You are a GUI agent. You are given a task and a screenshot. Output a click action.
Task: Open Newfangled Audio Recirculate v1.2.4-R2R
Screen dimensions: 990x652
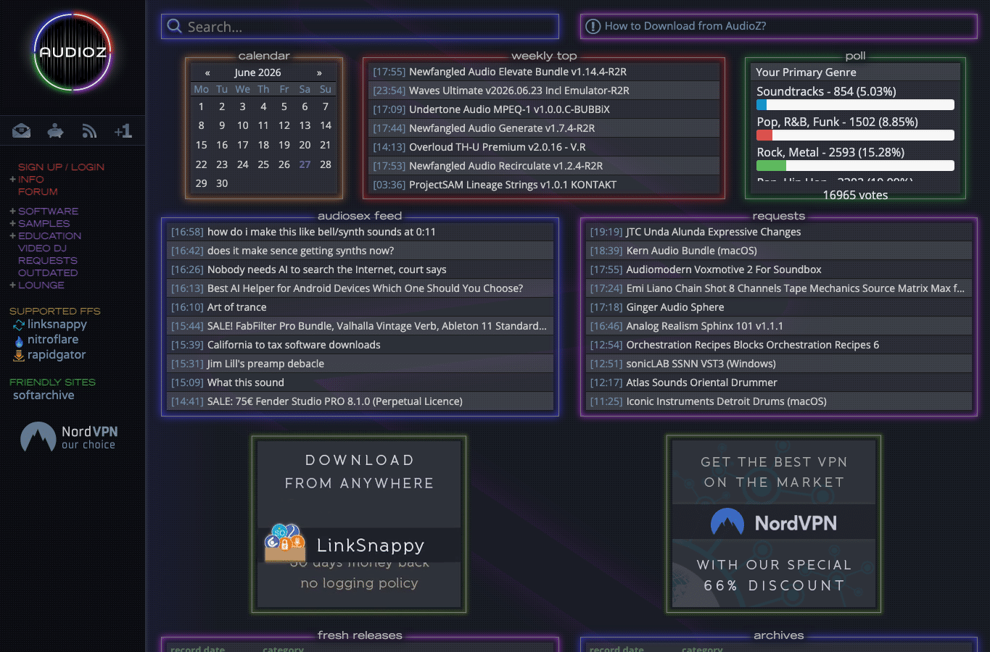[x=506, y=166]
